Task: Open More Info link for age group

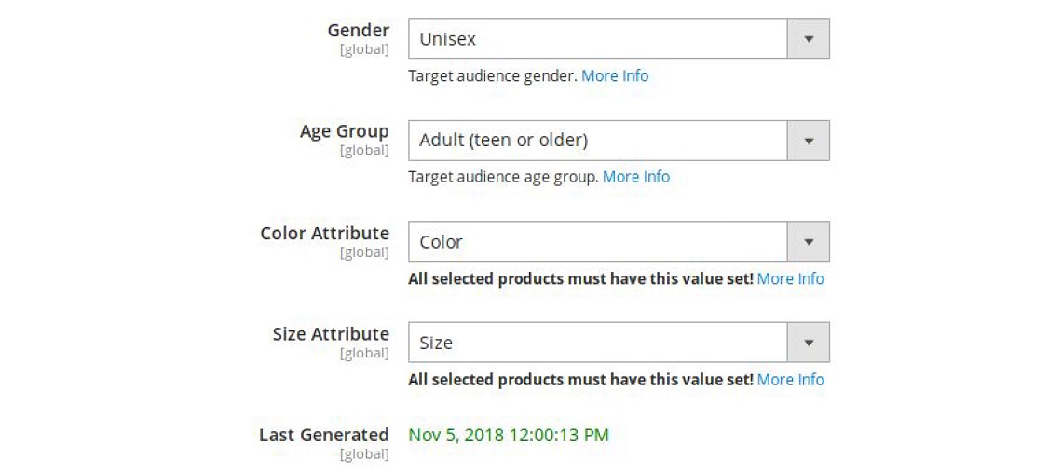Action: [x=636, y=177]
